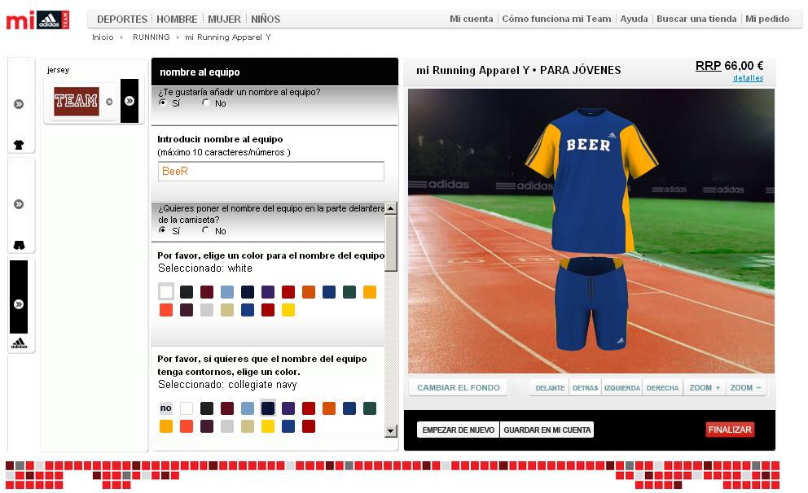Pick dark green swatch for outline color
The image size is (808, 493).
tap(370, 408)
